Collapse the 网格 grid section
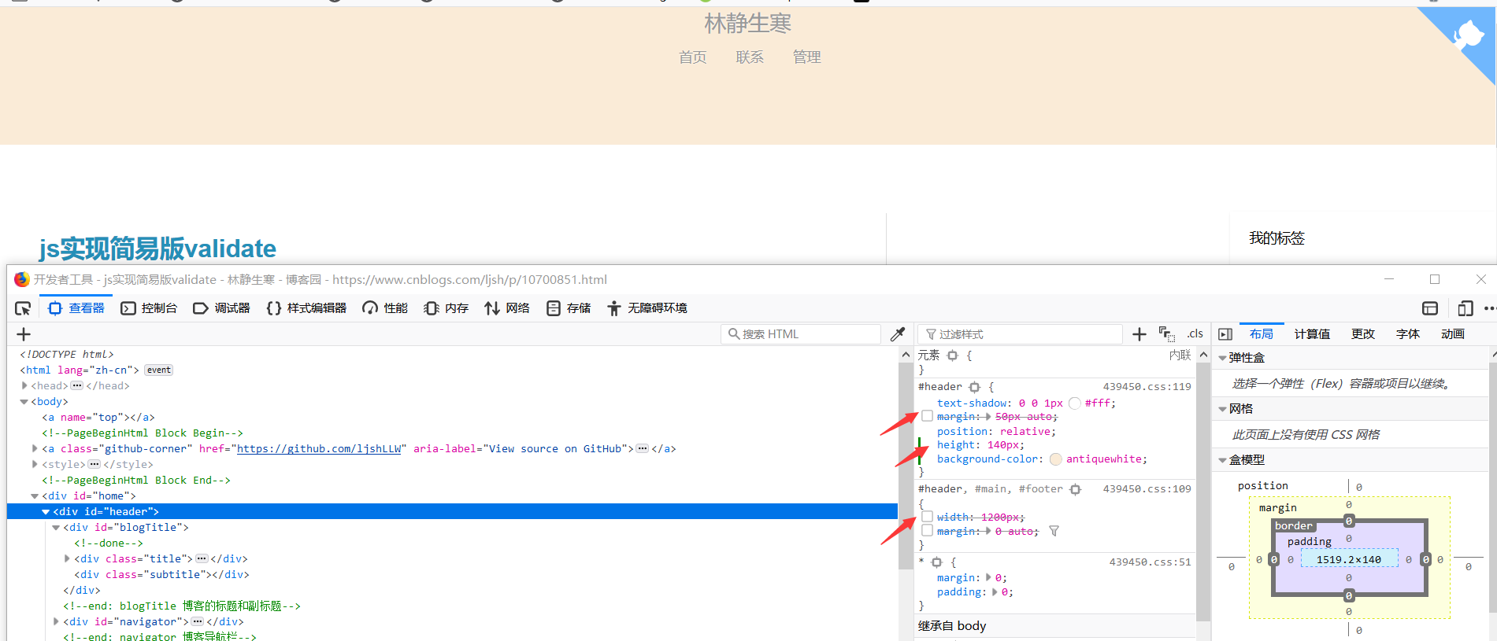 click(1222, 409)
